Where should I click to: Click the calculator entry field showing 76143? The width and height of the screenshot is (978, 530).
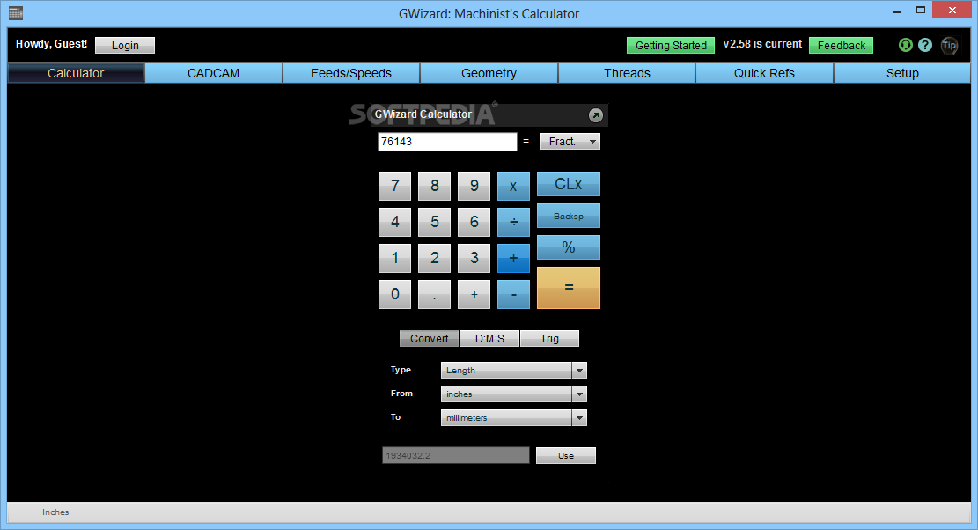click(447, 142)
